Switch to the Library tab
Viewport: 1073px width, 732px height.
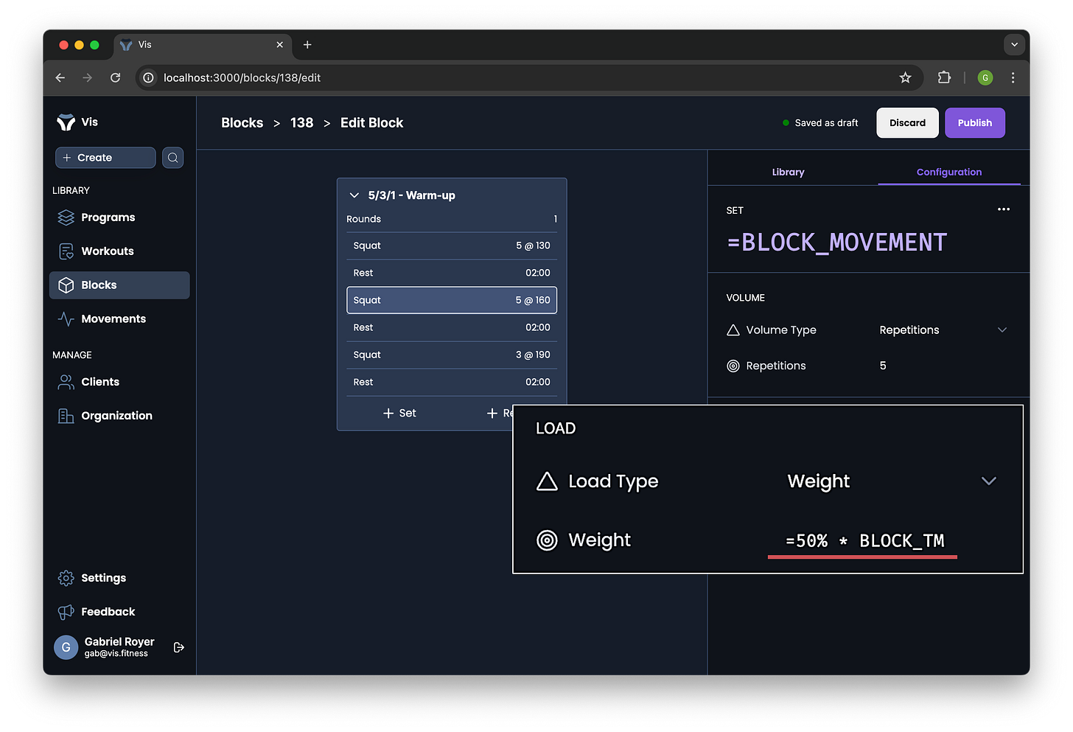click(x=788, y=172)
